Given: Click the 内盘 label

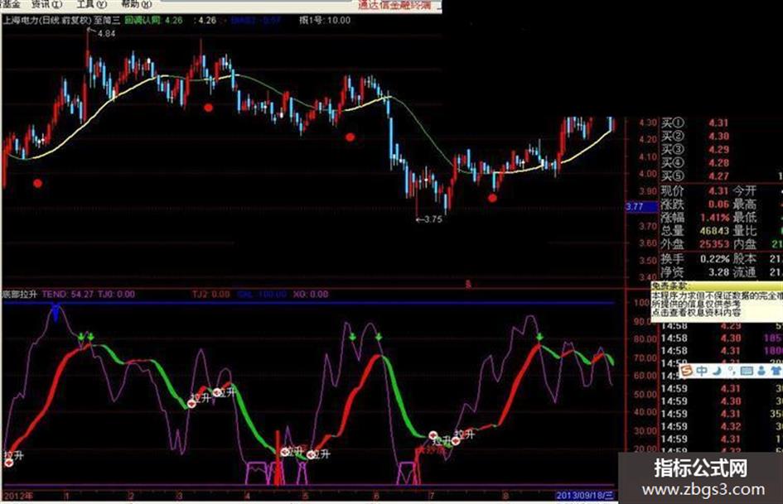Looking at the screenshot, I should (745, 244).
